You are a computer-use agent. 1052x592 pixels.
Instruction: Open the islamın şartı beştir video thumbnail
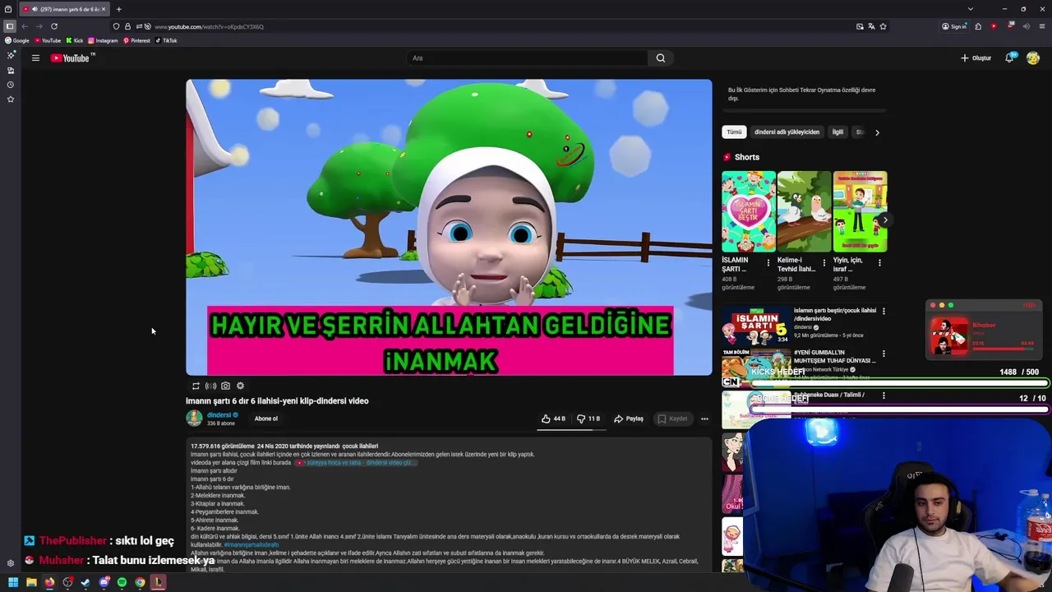click(x=756, y=326)
